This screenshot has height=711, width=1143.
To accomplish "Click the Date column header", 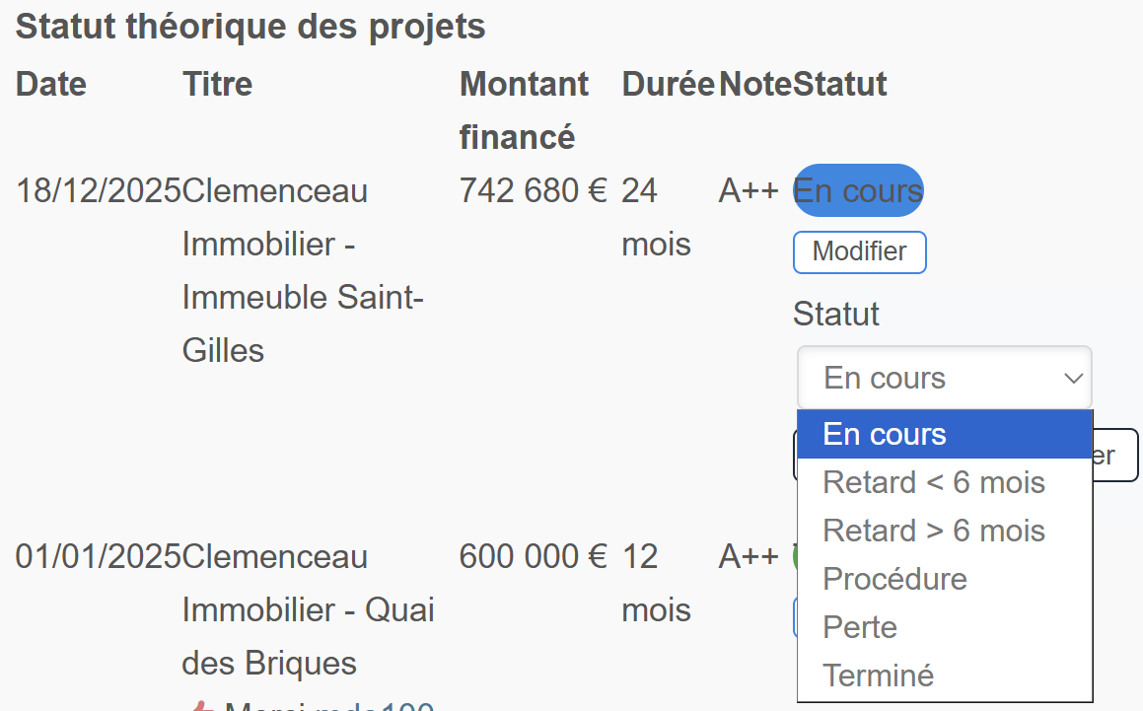I will tap(51, 84).
